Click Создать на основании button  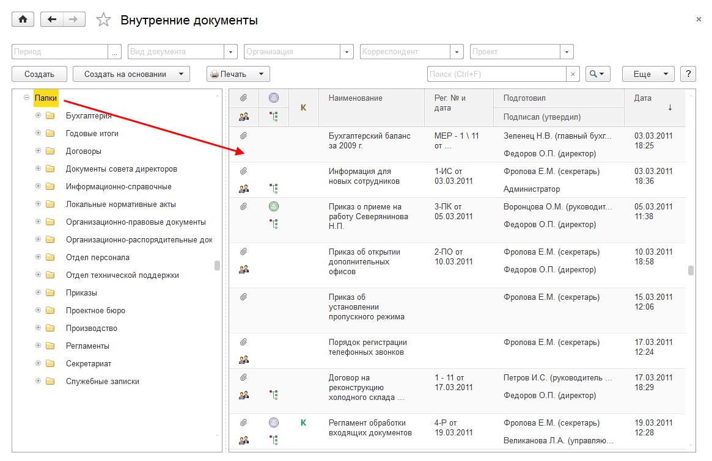(131, 74)
